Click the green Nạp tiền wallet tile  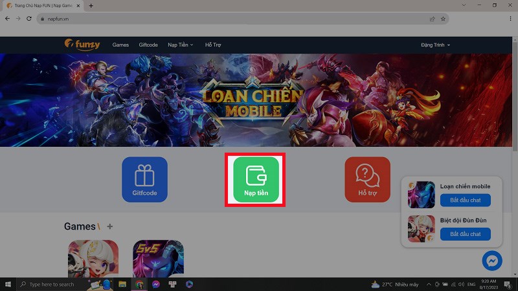256,180
